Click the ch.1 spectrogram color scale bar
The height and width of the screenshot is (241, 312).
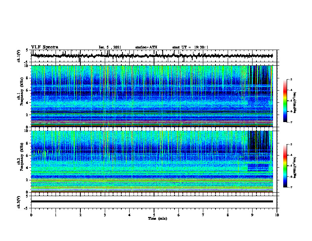285,101
